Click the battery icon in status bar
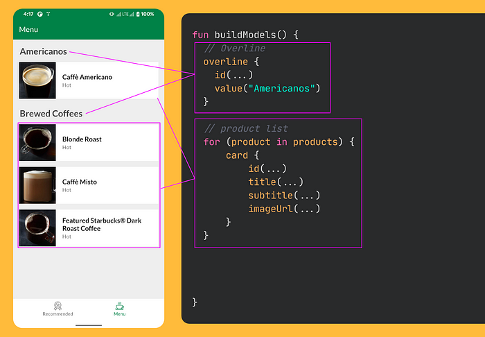The image size is (485, 337). tap(138, 14)
